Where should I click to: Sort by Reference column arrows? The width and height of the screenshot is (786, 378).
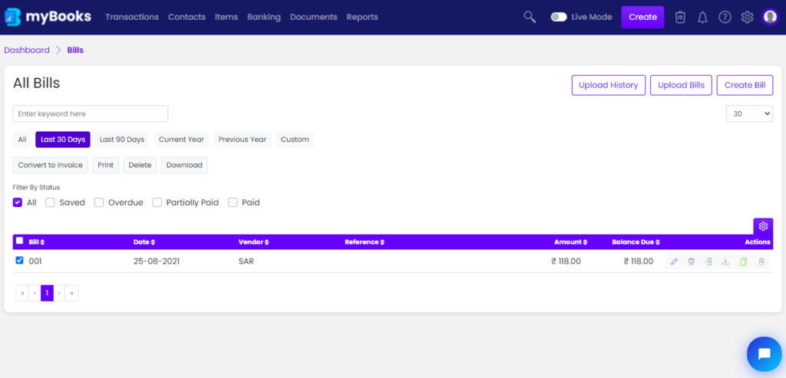point(382,242)
